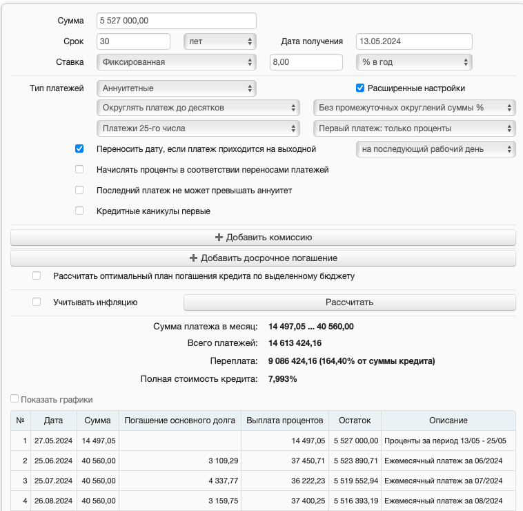The image size is (523, 511).
Task: Click date cell 25.07.2024
Action: [x=53, y=481]
